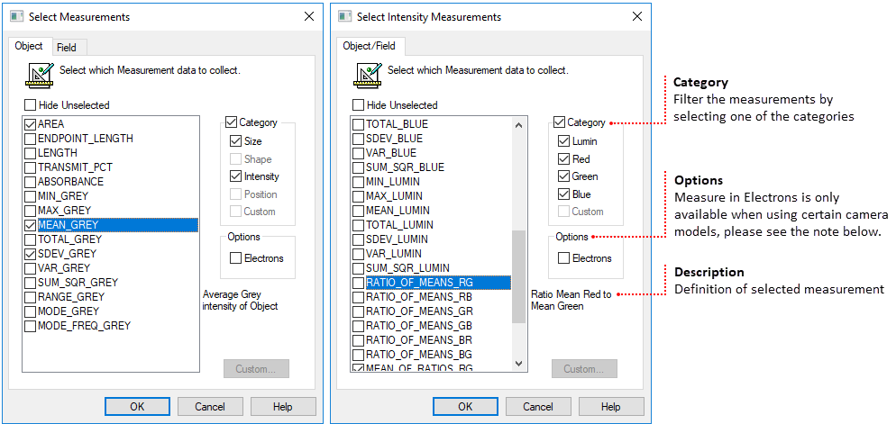Click Select Intensity Measurements title bar icon
Viewport: 896px width, 424px height.
(343, 16)
